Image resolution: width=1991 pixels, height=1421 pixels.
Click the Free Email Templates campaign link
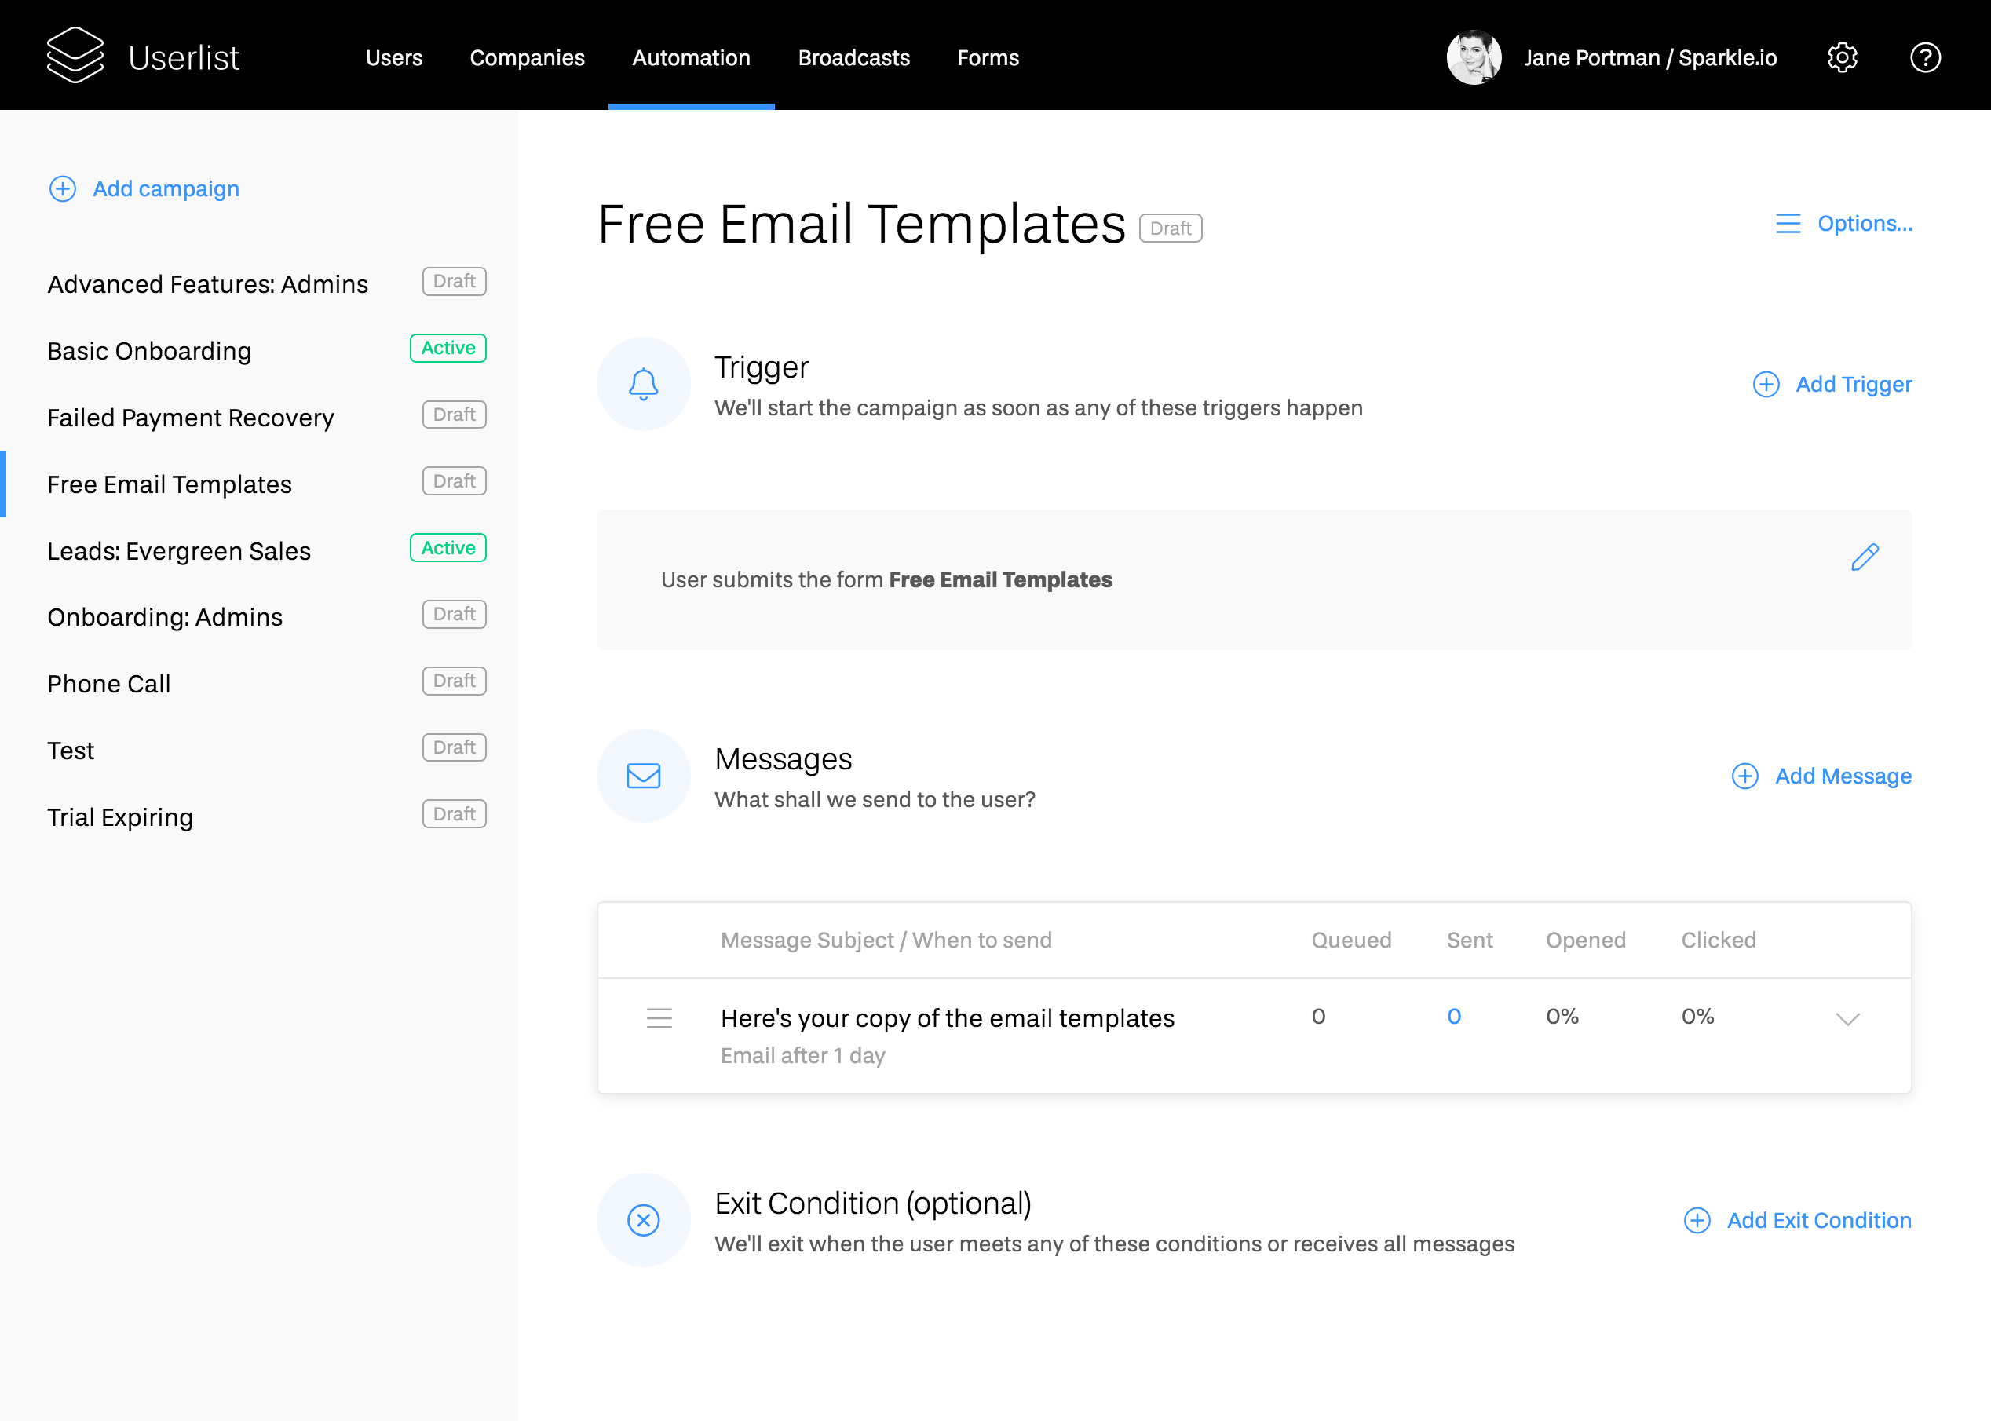tap(167, 483)
